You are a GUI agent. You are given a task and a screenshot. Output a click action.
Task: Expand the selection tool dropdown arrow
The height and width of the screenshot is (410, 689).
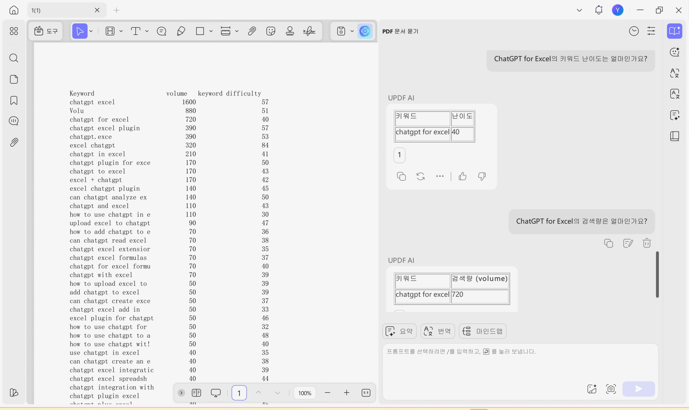pyautogui.click(x=91, y=31)
